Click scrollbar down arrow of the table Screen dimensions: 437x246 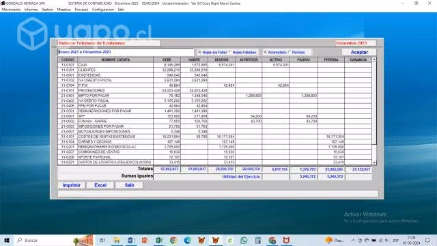[x=374, y=163]
